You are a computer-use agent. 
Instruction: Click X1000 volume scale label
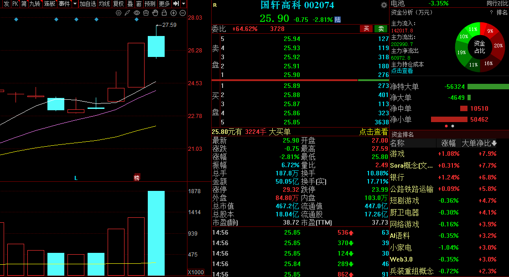pyautogui.click(x=196, y=272)
